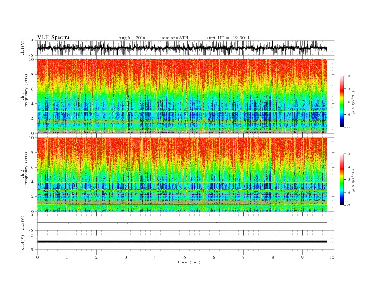Click tick label "7" on Time axis
Screen dimensions: 374x289
click(x=244, y=257)
